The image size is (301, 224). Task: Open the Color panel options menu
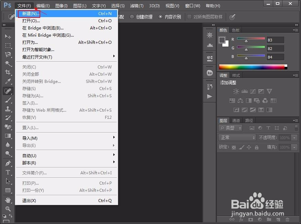(x=296, y=30)
